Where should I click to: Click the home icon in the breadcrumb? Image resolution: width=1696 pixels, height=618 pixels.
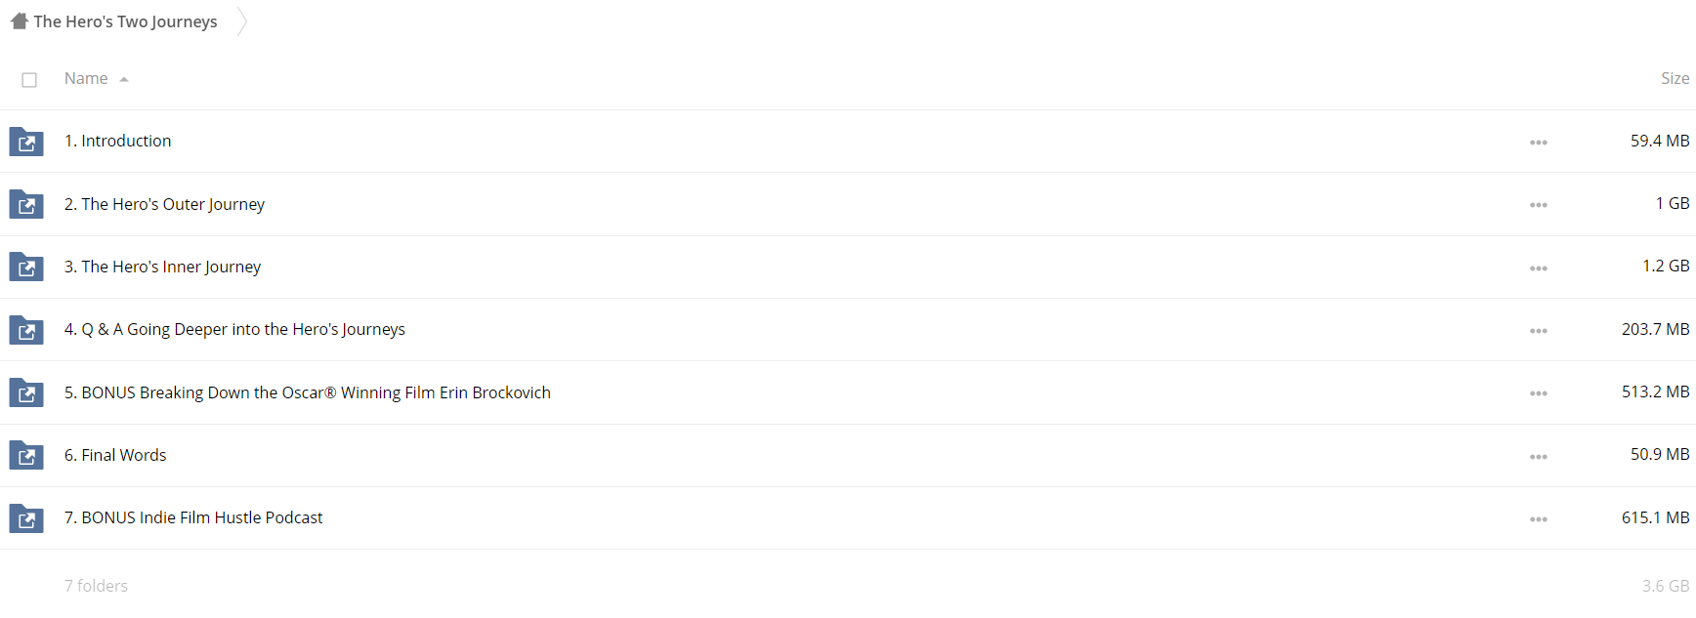point(20,21)
